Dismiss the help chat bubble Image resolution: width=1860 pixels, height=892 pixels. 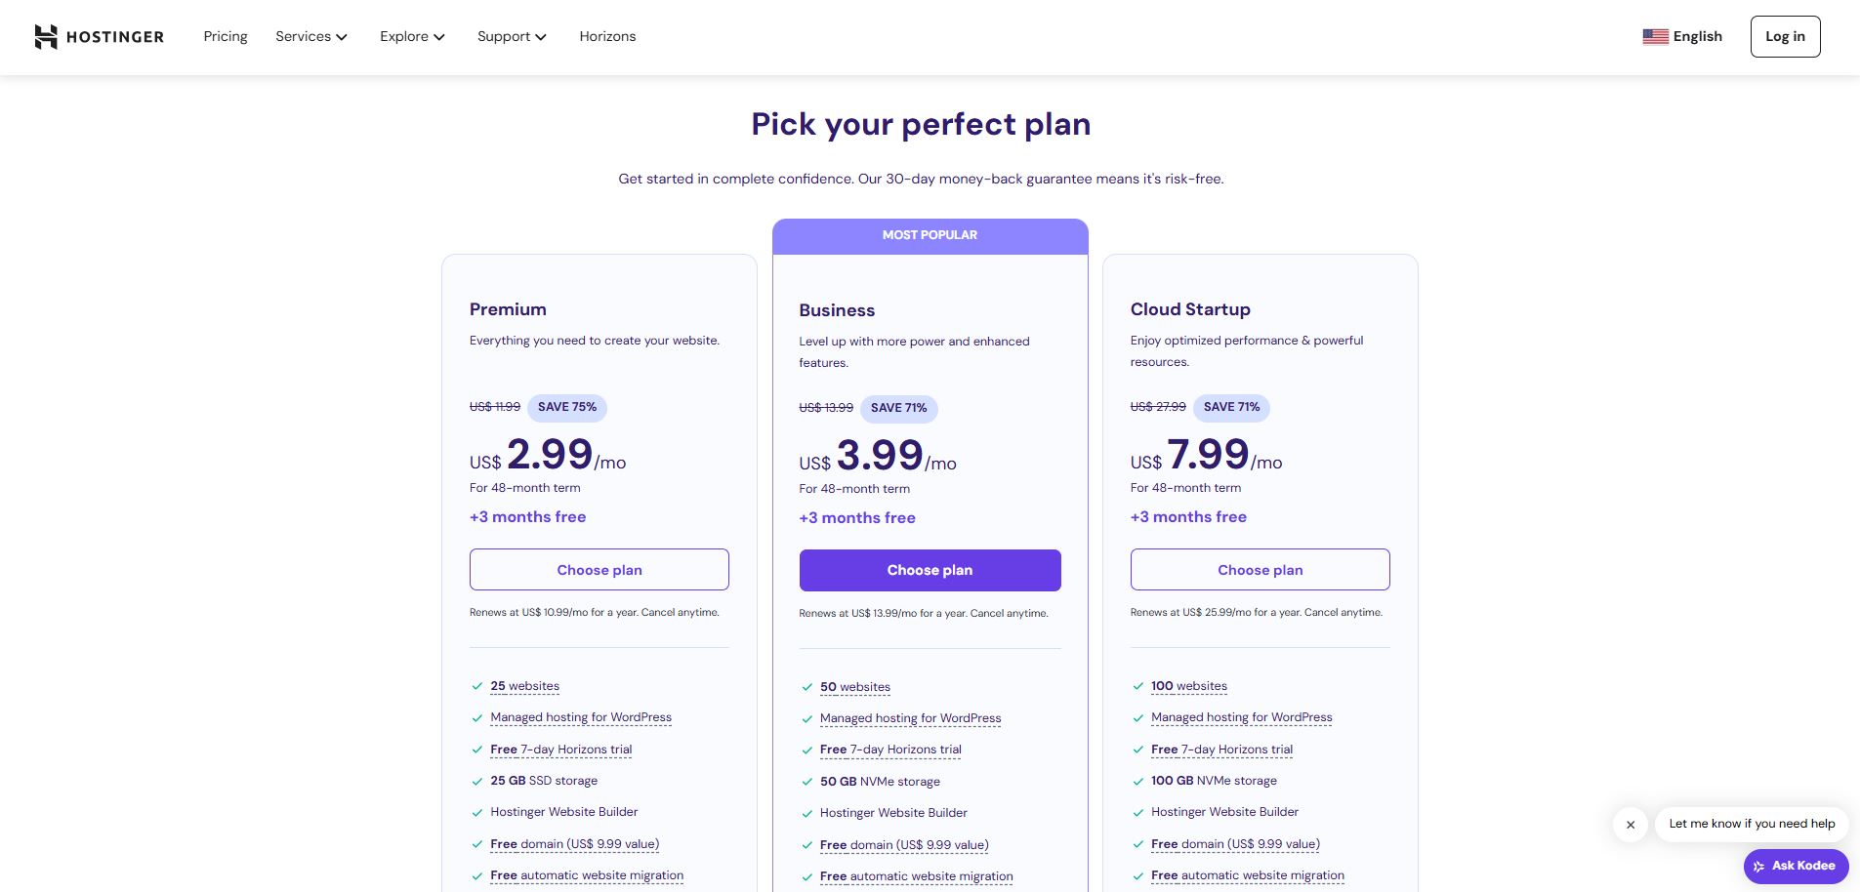pyautogui.click(x=1630, y=825)
